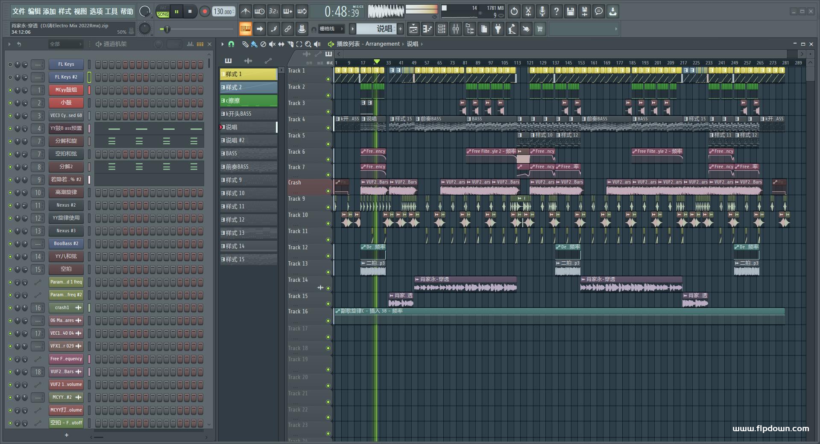This screenshot has height=444, width=820.
Task: Select 样式 15 in the pattern picker
Action: pos(249,259)
